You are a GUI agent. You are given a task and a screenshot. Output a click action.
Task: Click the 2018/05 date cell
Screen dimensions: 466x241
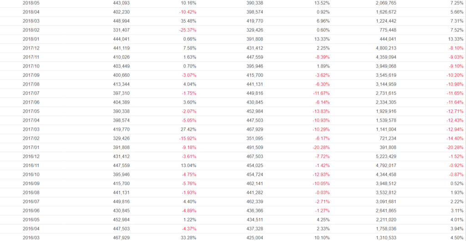point(31,3)
